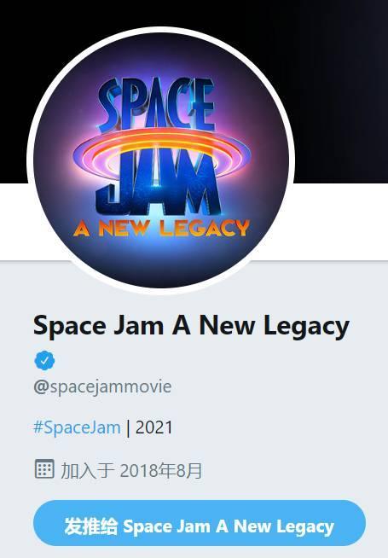388x558 pixels.
Task: Click the blue verified checkmark badge
Action: click(x=44, y=360)
